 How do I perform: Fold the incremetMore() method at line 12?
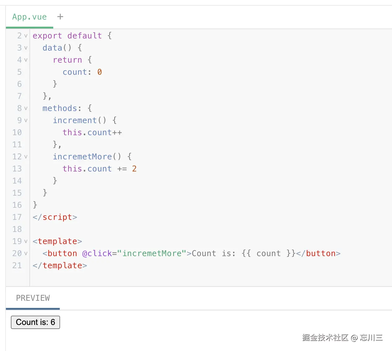click(26, 157)
